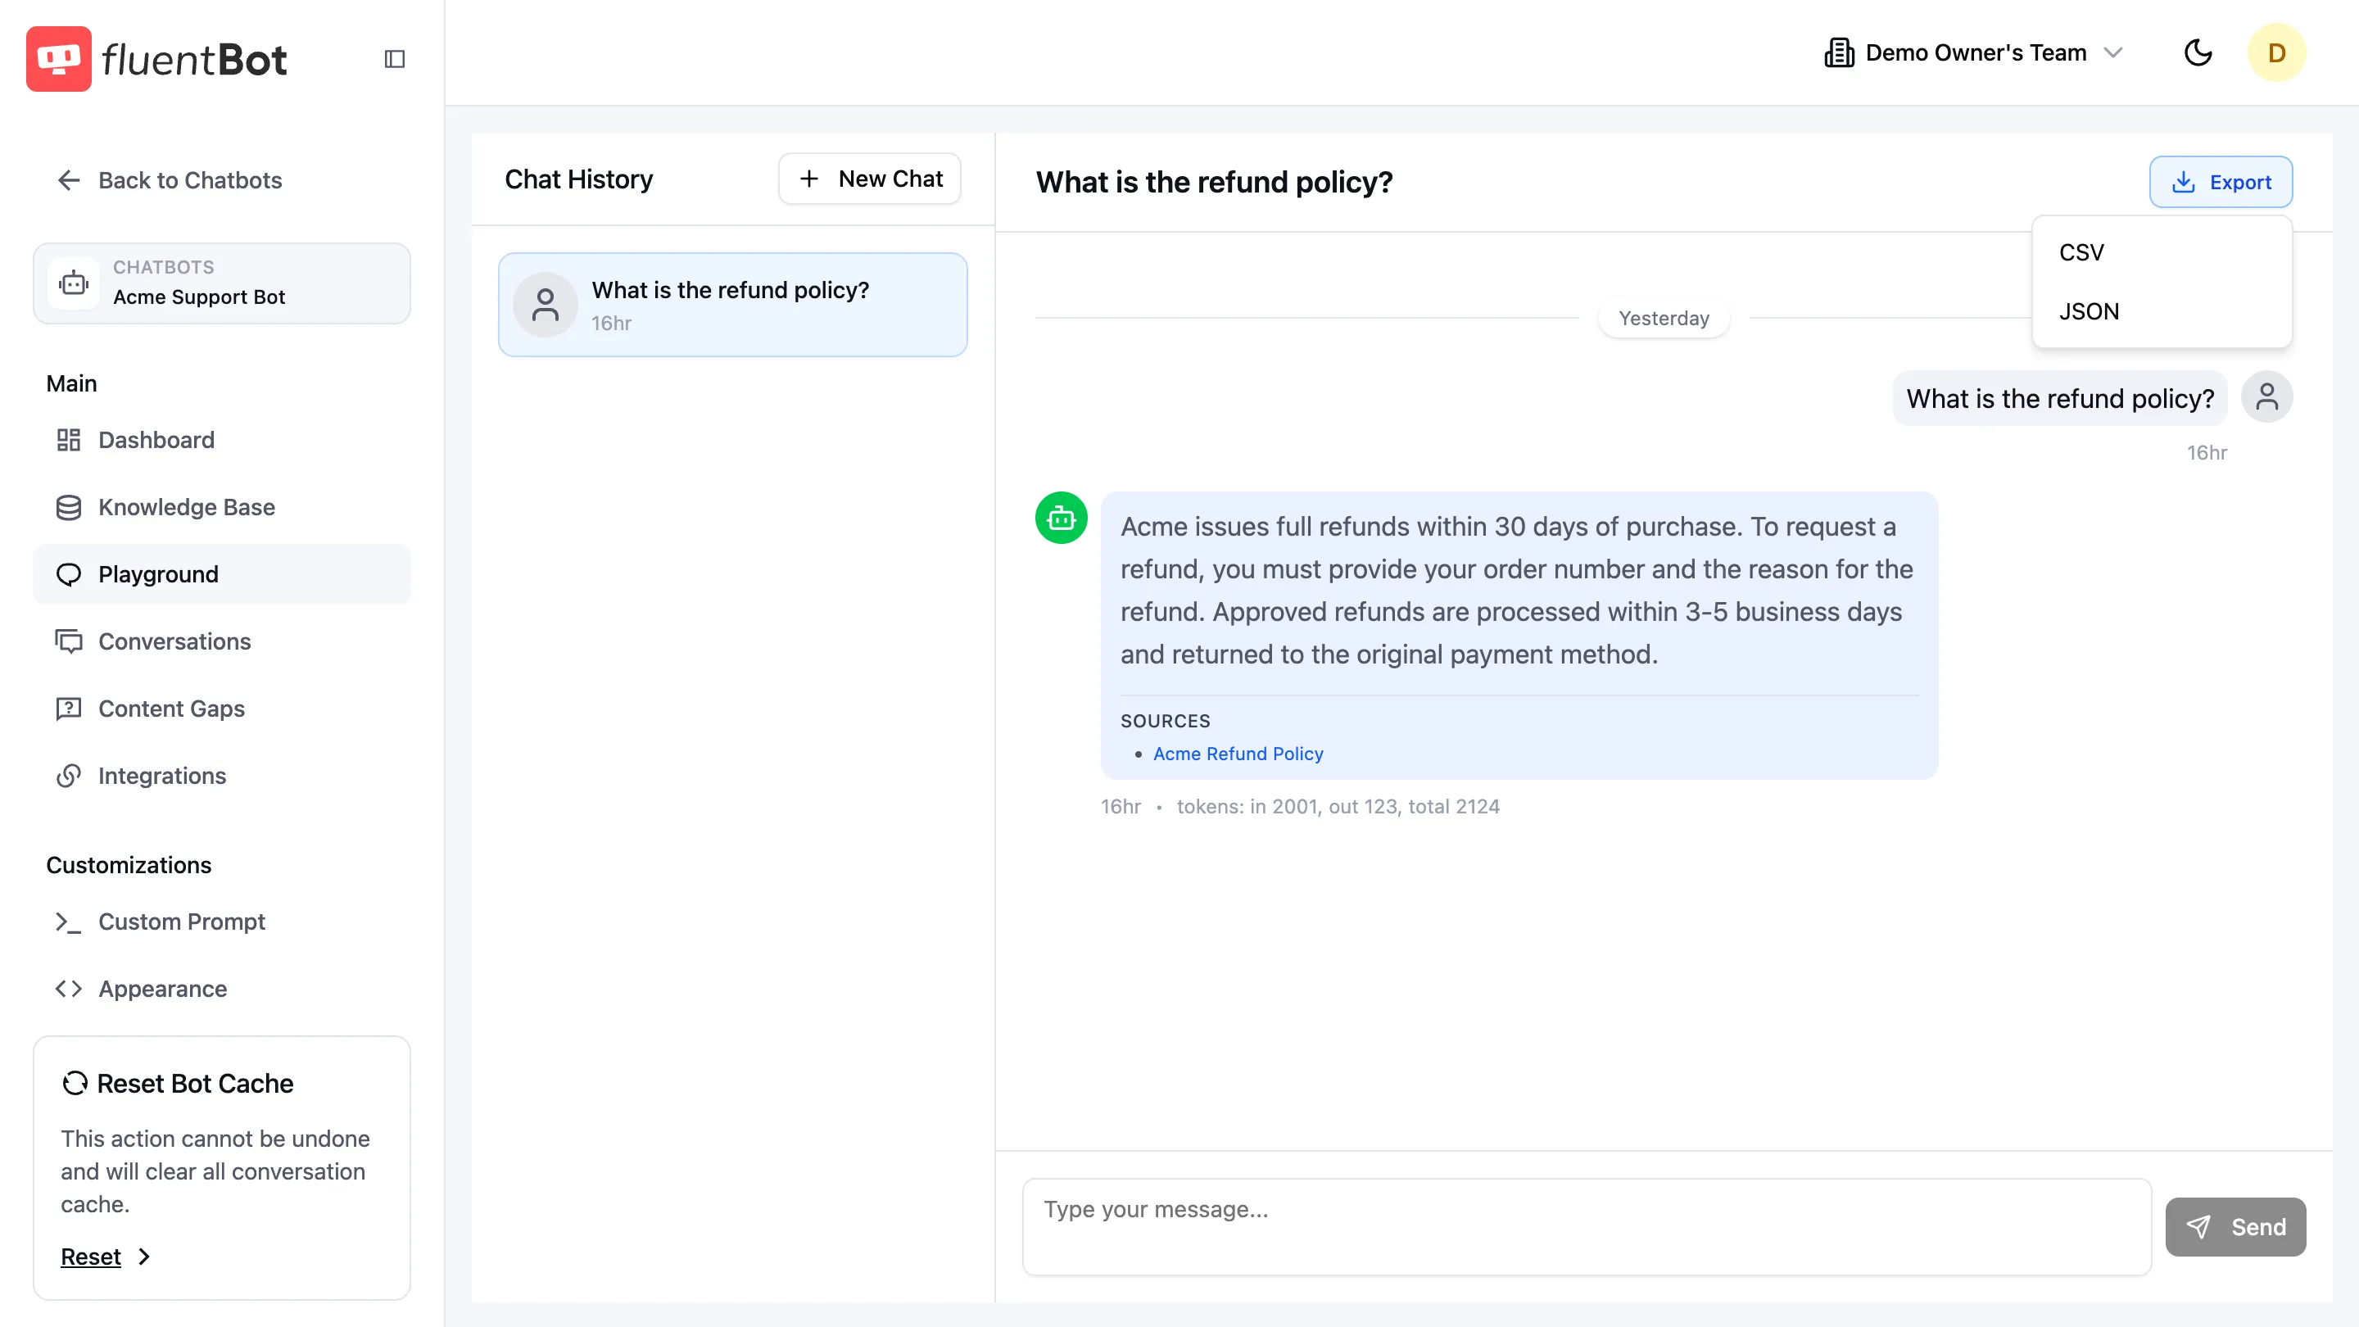This screenshot has width=2359, height=1327.
Task: Open the Conversations section
Action: [222, 641]
